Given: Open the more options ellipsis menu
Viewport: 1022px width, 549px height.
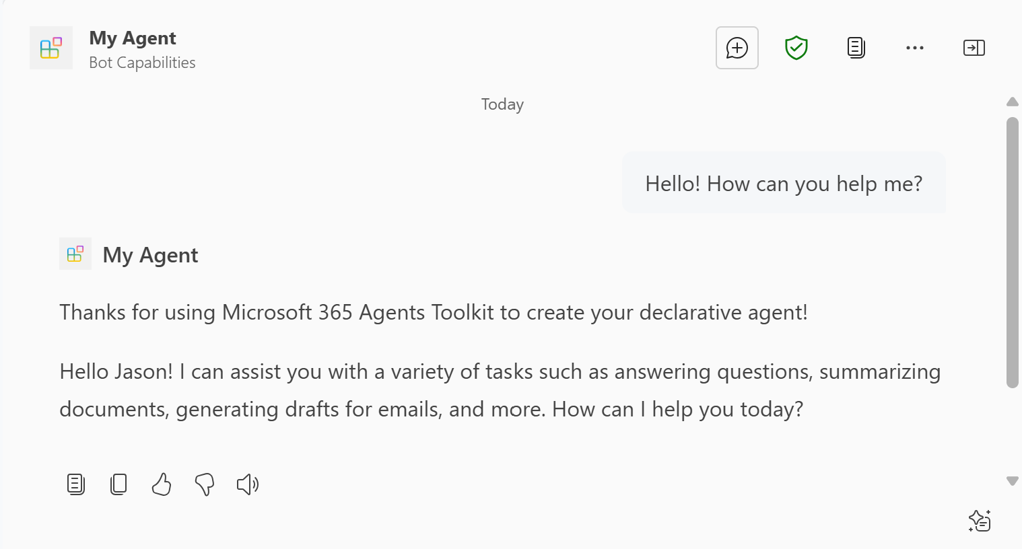Looking at the screenshot, I should tap(914, 48).
